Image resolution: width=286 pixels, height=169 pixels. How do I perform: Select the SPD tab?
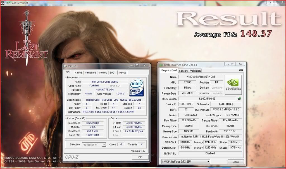[112, 73]
